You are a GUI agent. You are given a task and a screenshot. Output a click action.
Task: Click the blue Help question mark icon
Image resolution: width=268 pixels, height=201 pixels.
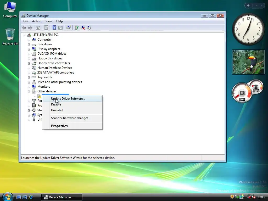pos(54,27)
